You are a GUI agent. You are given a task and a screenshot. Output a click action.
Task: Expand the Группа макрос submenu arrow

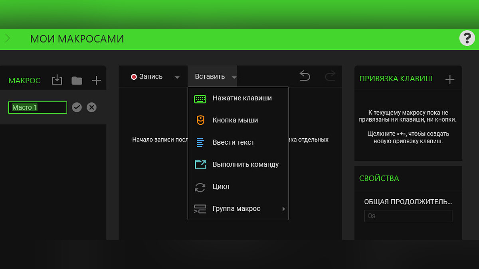coord(283,209)
